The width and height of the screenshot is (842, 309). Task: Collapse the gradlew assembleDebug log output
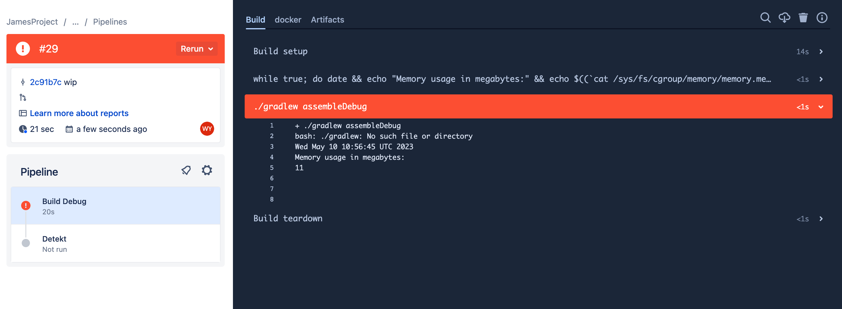pos(821,106)
